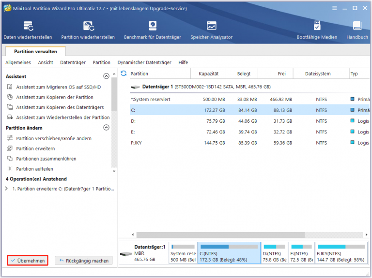Open the Datenträger menu
This screenshot has height=278, width=372.
pyautogui.click(x=73, y=62)
